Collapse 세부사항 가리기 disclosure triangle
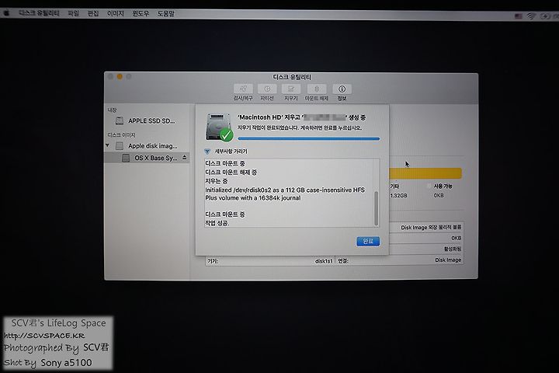Viewport: 559px width, 373px height. [x=207, y=152]
